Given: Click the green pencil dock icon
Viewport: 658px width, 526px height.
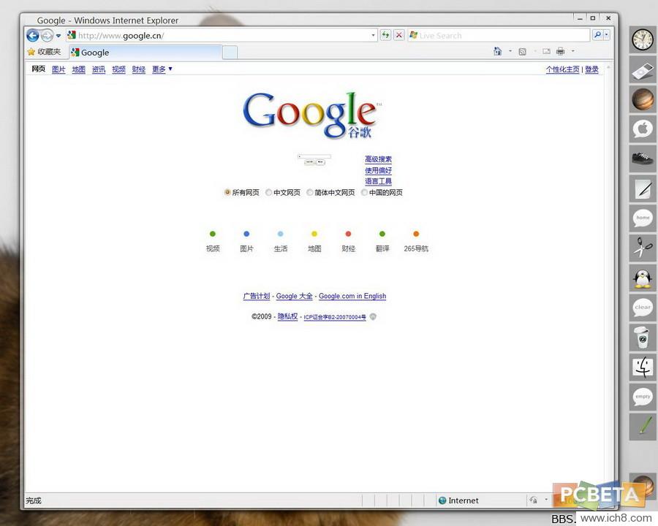Looking at the screenshot, I should (643, 426).
